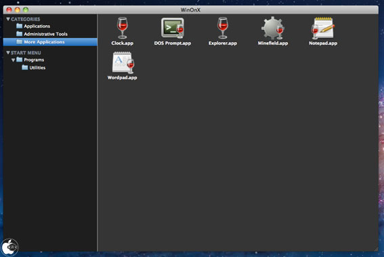Click the Minefield.app label
This screenshot has height=257, width=384.
pos(273,43)
